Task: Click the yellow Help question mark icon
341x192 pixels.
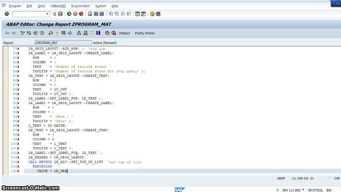Action: point(152,14)
